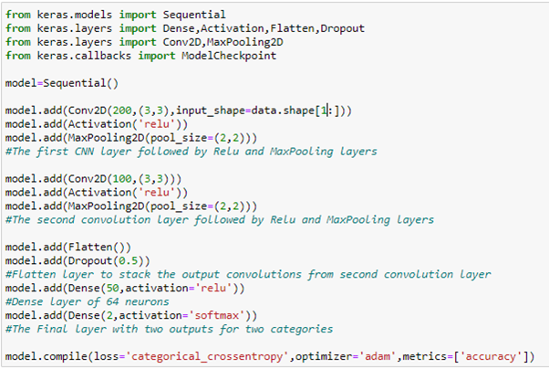Click comment 'Flatten layer to stack the output convolutions'

248,275
